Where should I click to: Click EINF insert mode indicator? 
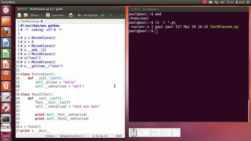pyautogui.click(x=119, y=136)
